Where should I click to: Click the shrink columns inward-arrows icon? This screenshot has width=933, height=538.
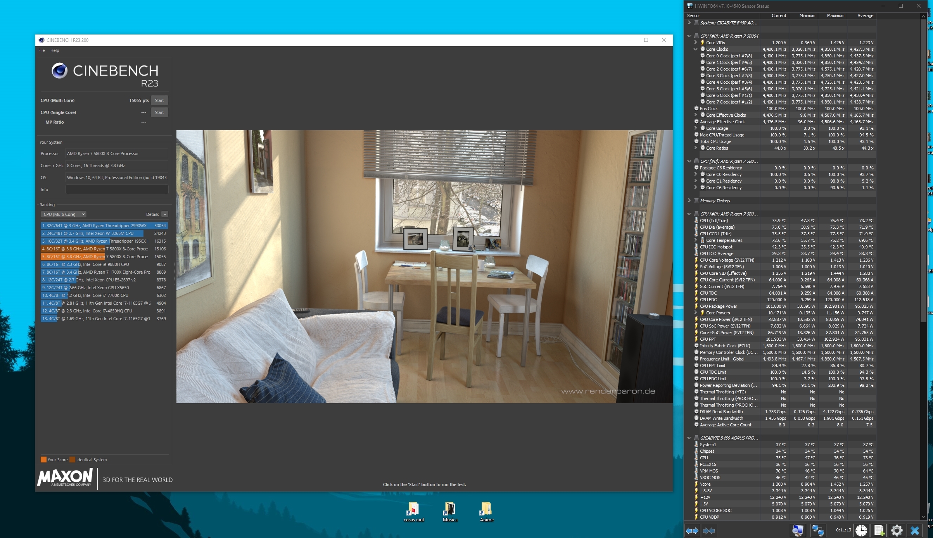pyautogui.click(x=709, y=531)
